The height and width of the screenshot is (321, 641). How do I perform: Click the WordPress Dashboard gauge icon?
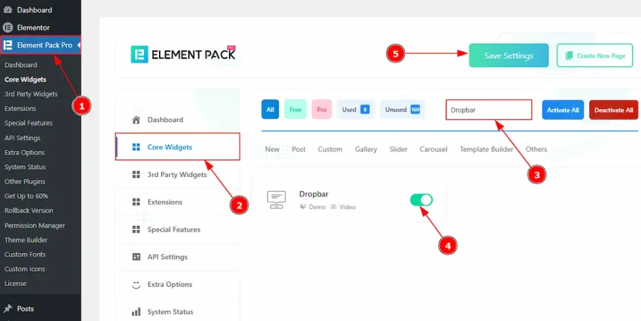[8, 10]
